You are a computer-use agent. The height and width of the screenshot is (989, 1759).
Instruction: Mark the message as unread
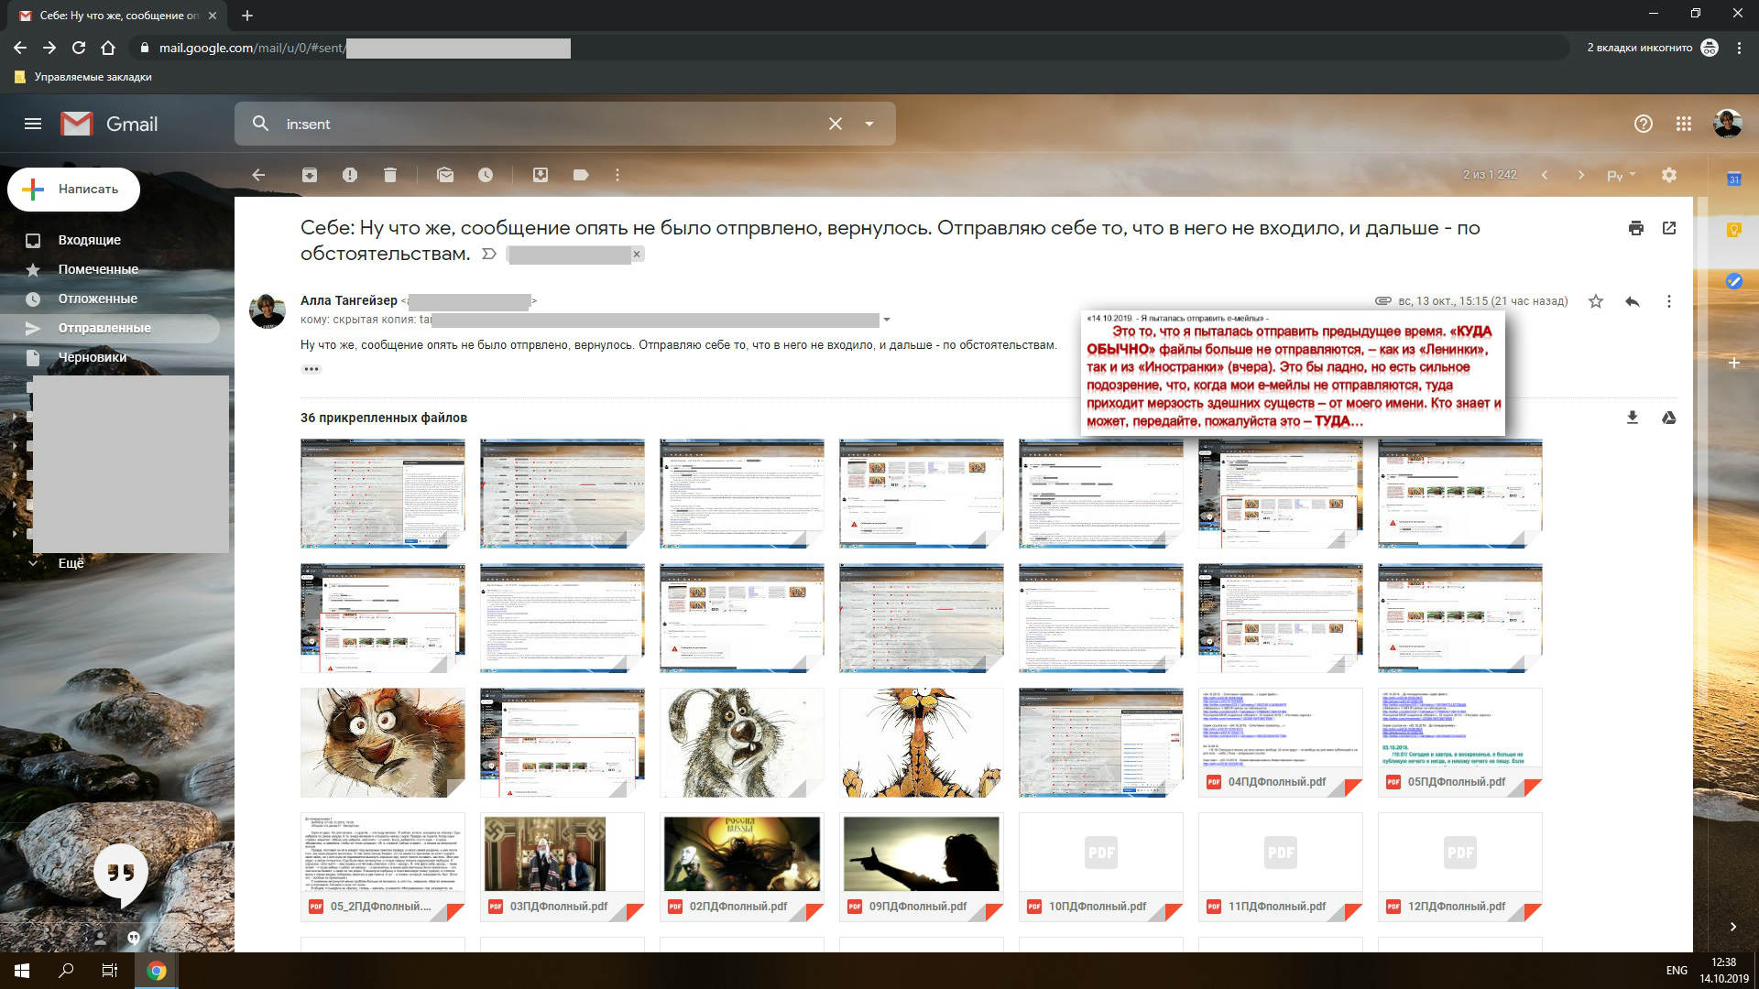click(445, 175)
